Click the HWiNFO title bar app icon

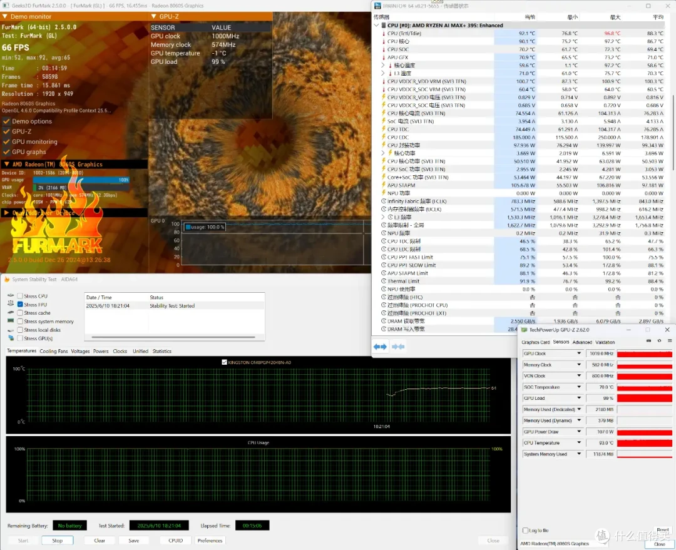[377, 6]
